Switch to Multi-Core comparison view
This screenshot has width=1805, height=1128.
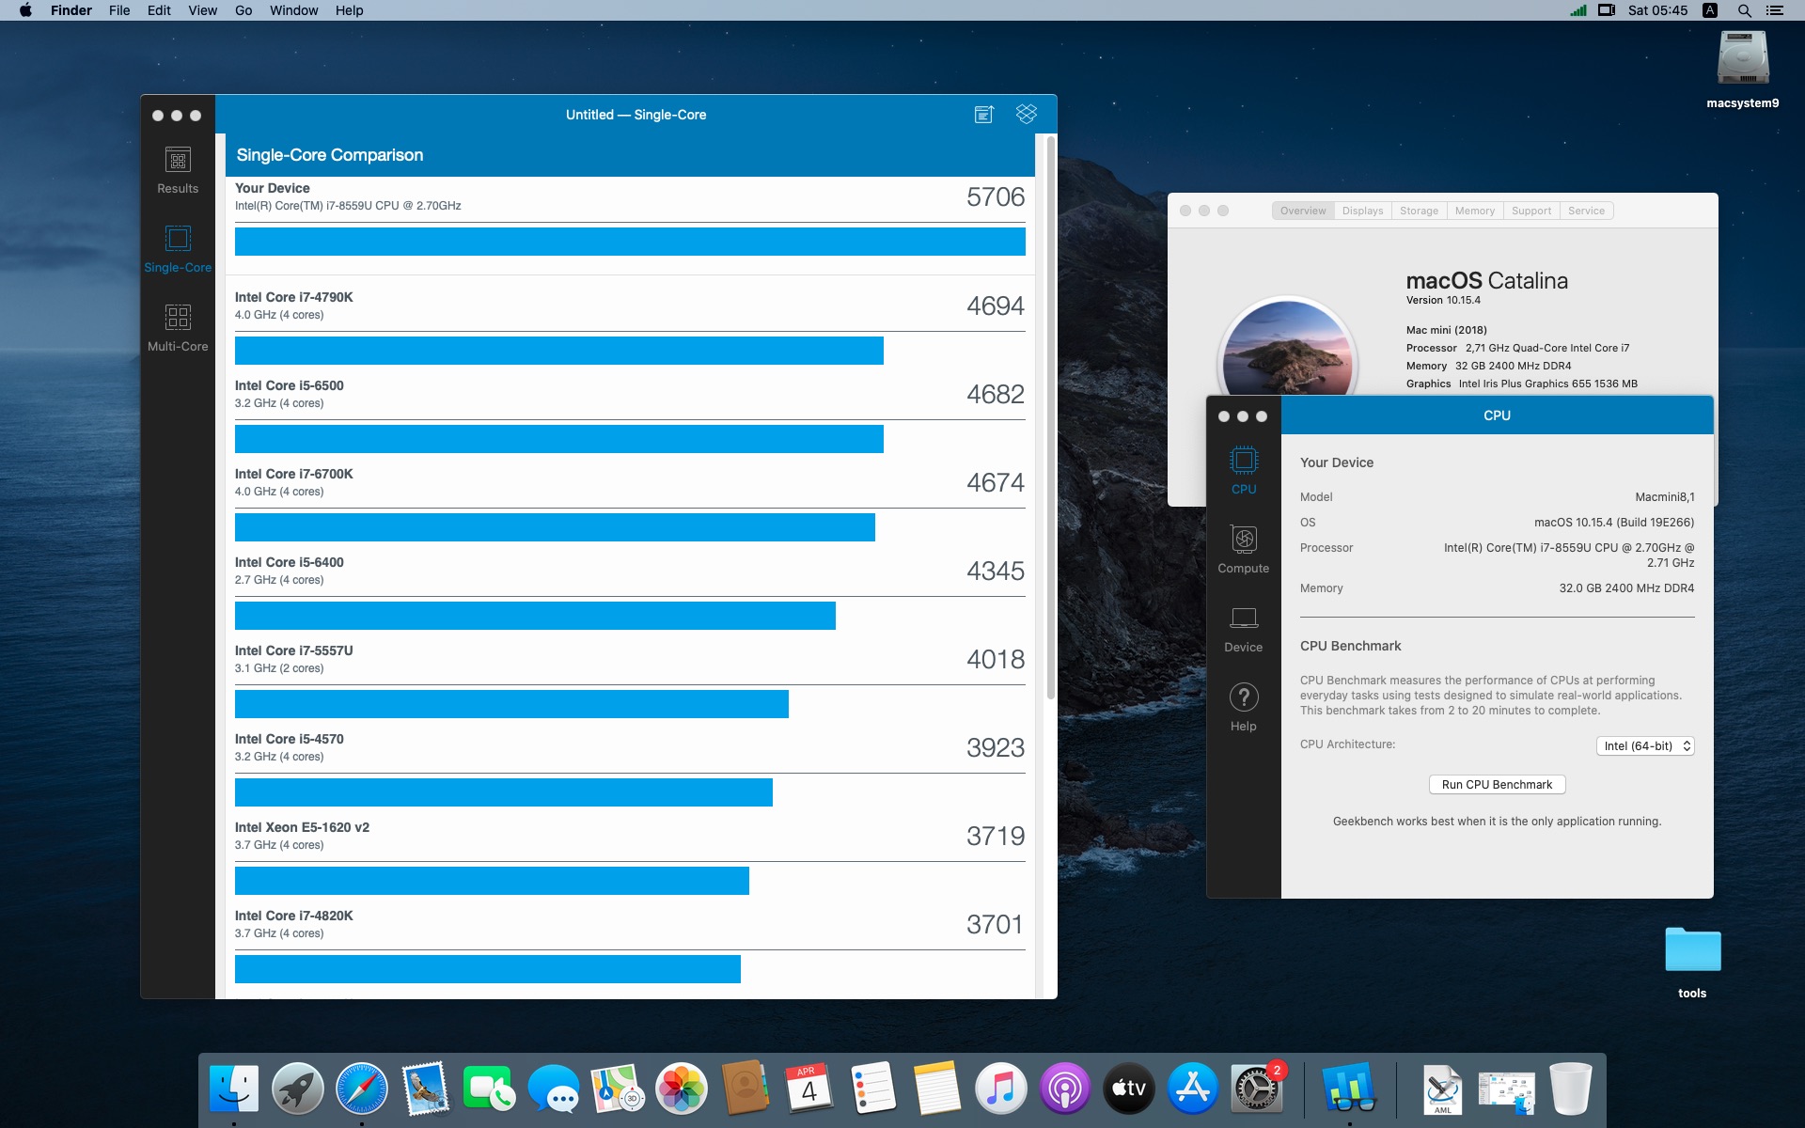(178, 328)
